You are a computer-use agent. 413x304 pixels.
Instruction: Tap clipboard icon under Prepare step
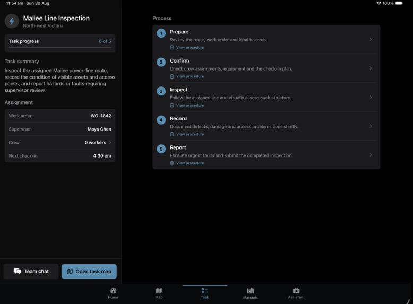pos(172,47)
